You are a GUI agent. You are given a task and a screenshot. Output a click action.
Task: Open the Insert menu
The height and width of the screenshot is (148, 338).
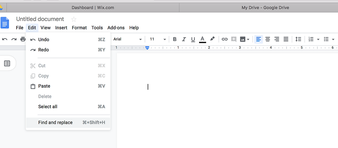[61, 28]
